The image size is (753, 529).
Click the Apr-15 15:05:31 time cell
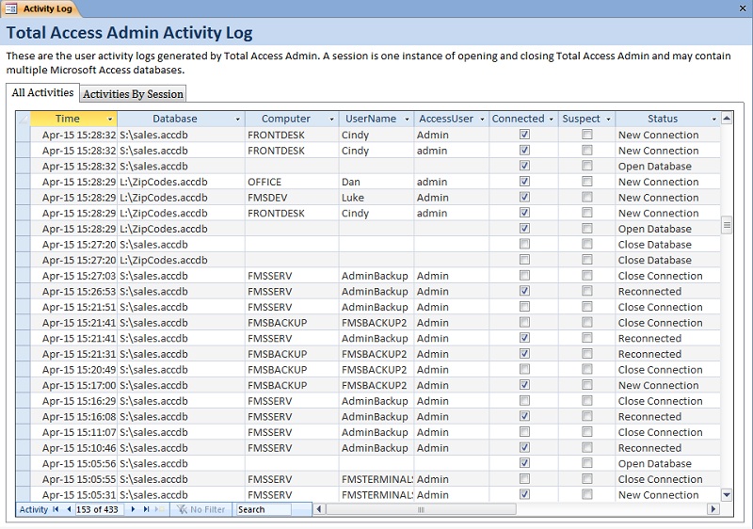pos(74,494)
